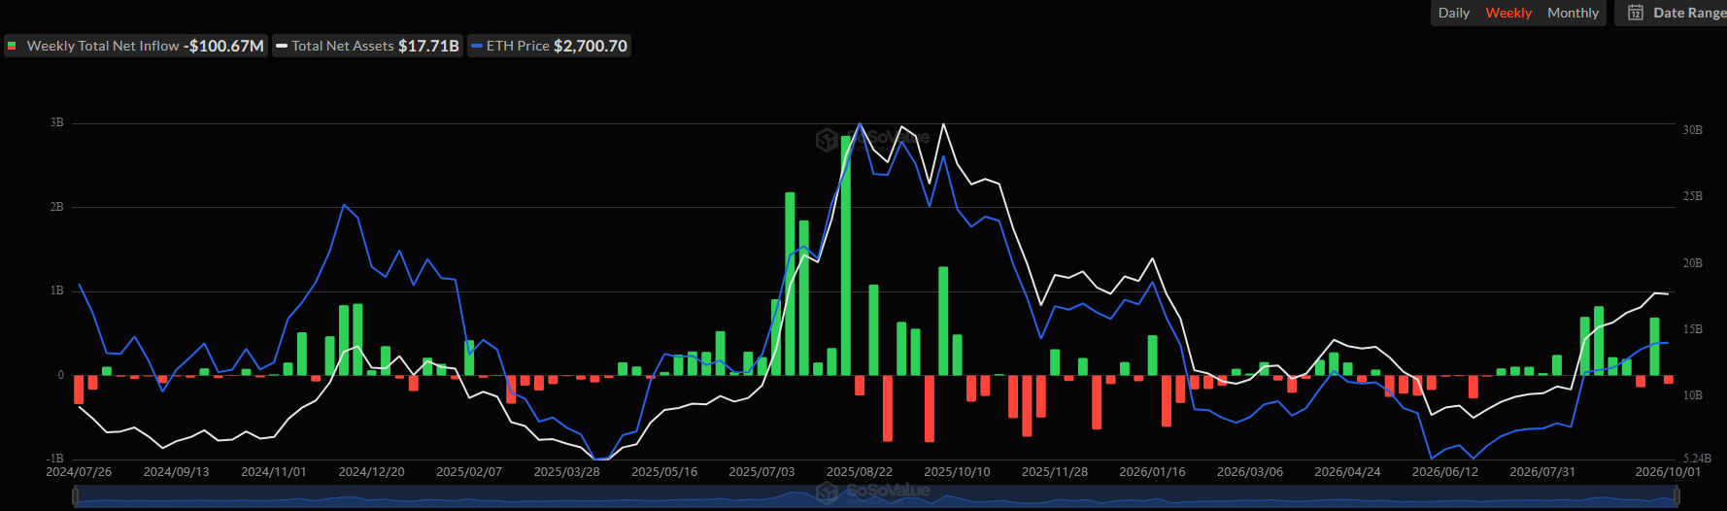
Task: Toggle Total Net Assets line series
Action: pos(367,46)
